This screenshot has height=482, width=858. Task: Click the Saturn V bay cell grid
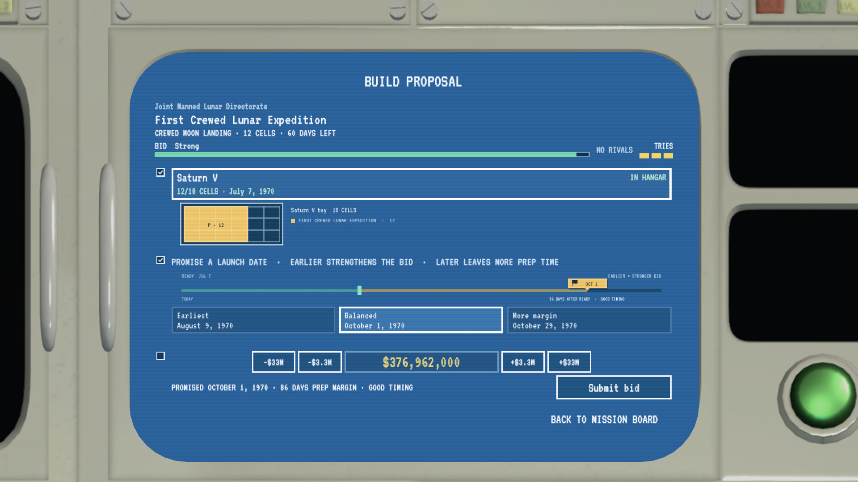click(231, 224)
